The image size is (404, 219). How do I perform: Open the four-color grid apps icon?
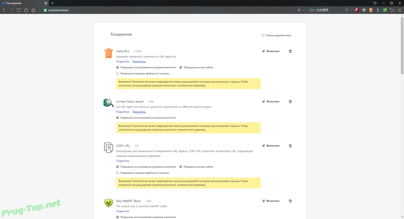pyautogui.click(x=385, y=10)
